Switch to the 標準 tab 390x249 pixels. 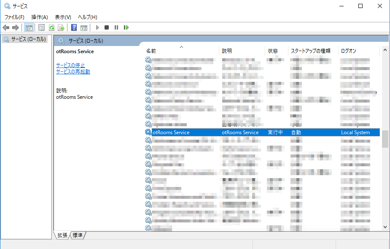[78, 235]
